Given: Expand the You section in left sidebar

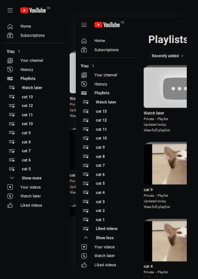Looking at the screenshot, I should 14,51.
